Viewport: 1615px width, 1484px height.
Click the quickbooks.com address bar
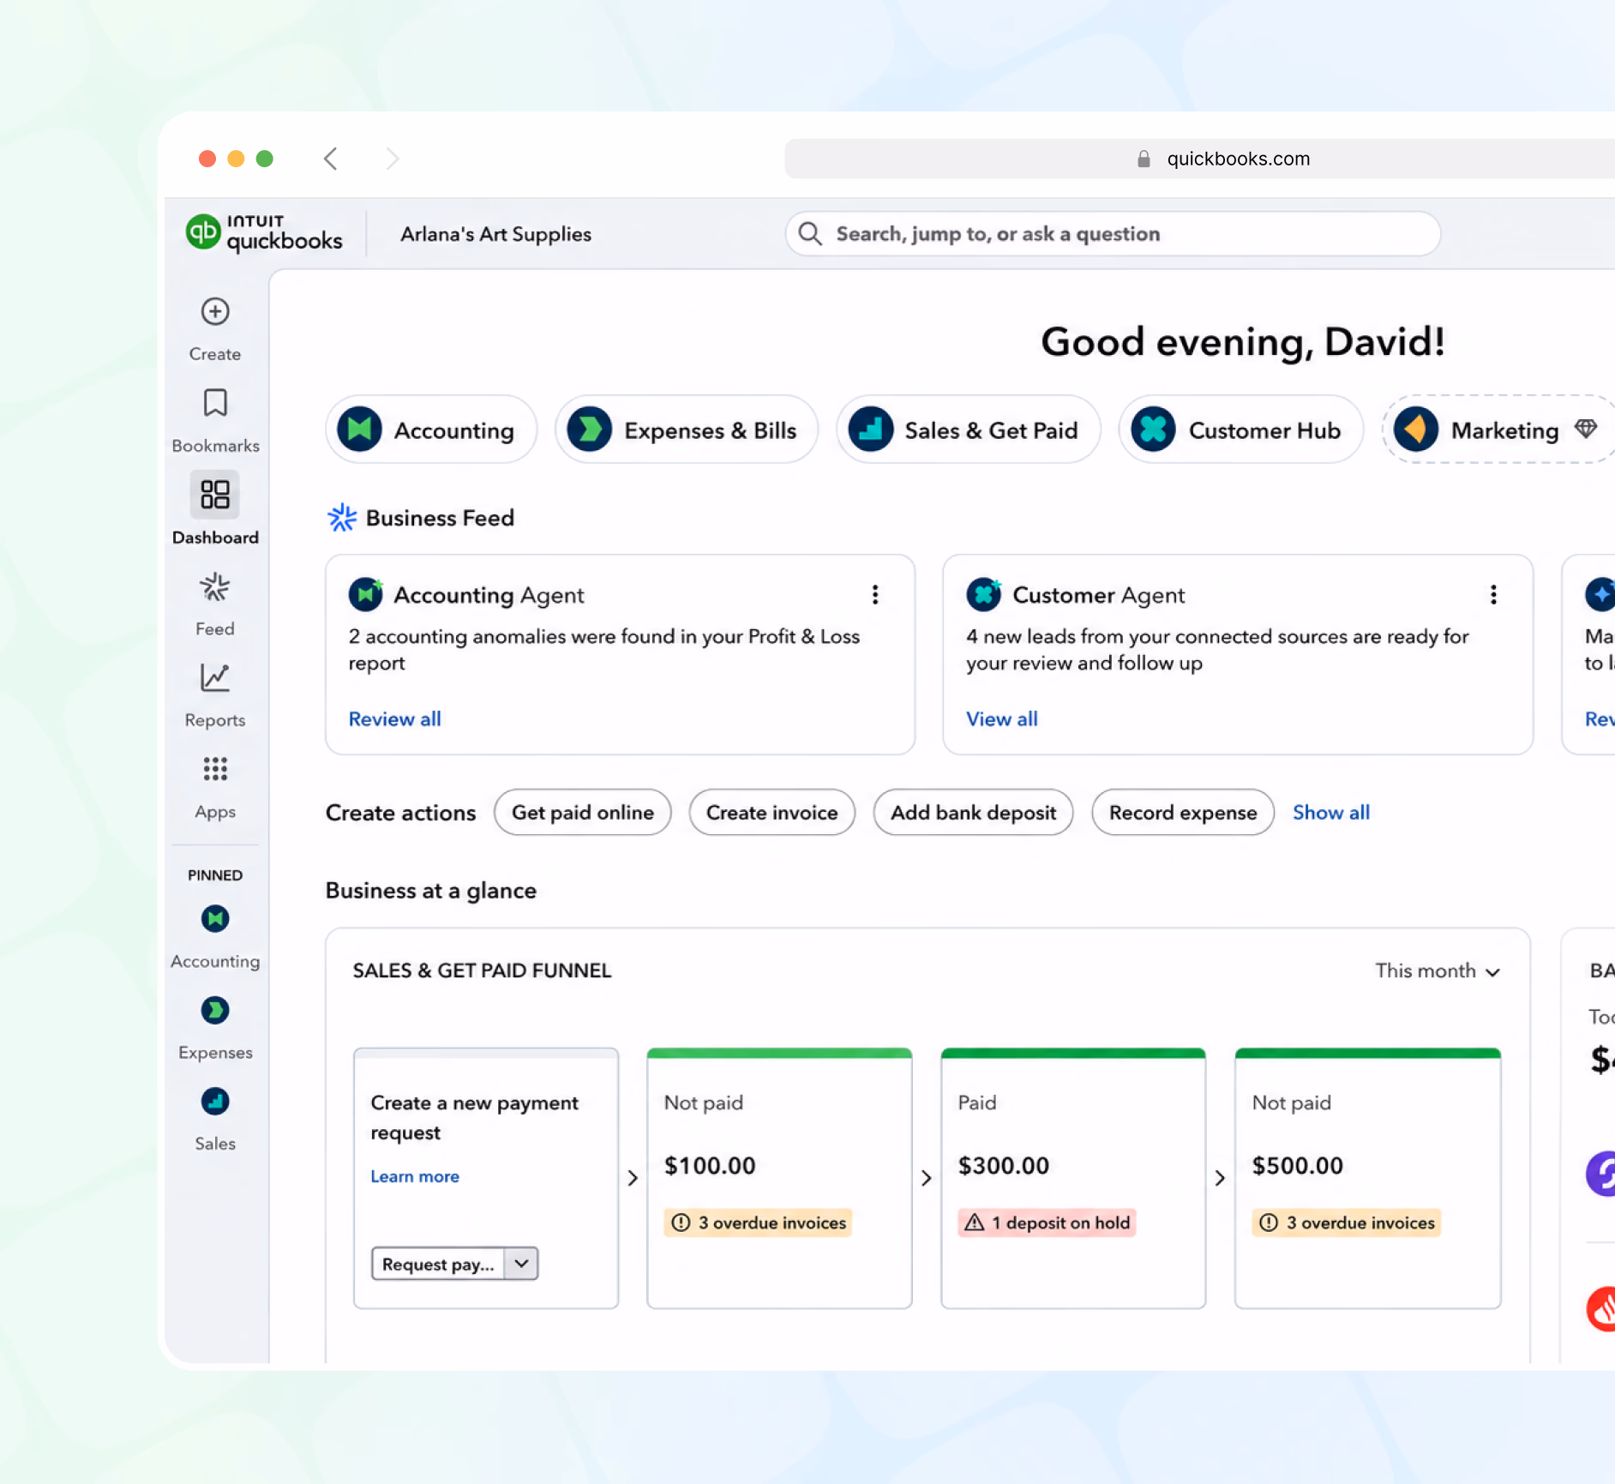click(1200, 159)
